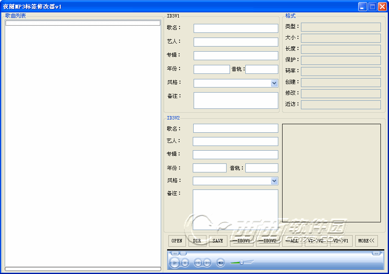Mute the player with the speaker icon
Screen dimensions: 389x274
[x=220, y=262]
